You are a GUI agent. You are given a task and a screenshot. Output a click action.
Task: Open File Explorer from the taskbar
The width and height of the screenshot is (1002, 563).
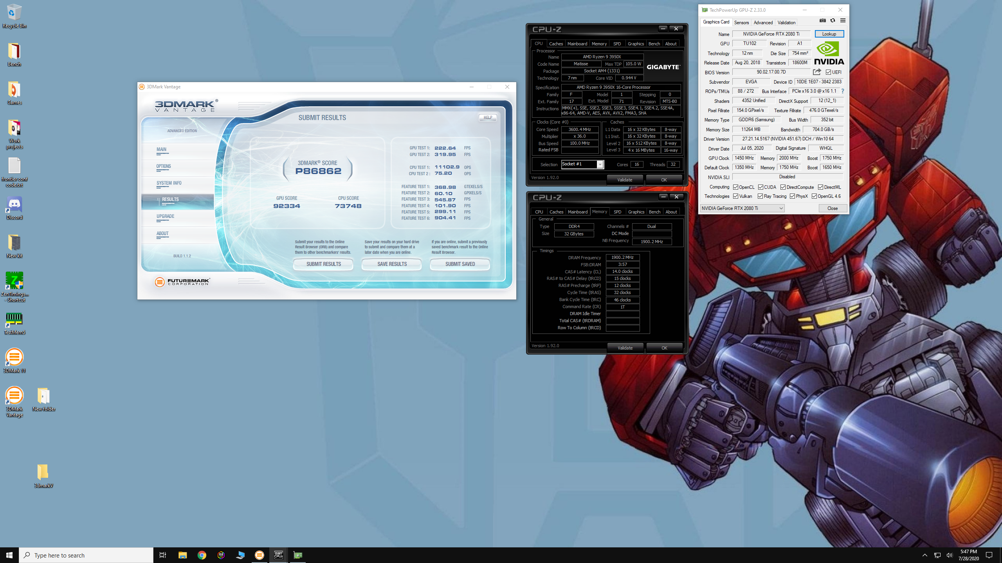point(182,555)
